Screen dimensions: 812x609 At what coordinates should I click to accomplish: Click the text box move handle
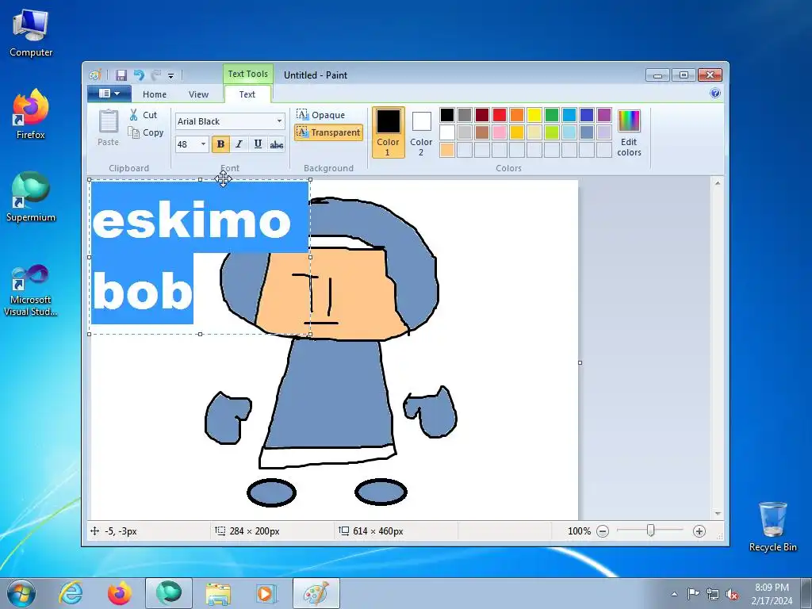tap(223, 180)
